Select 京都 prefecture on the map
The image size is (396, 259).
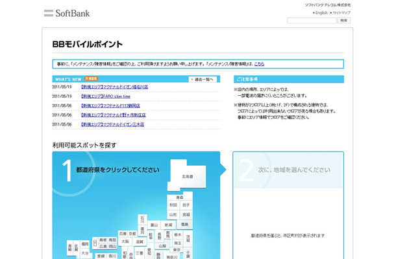tap(132, 234)
